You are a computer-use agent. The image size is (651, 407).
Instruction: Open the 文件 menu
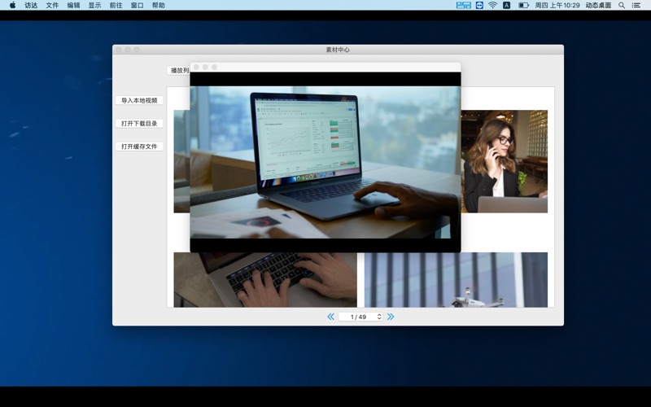tap(52, 5)
